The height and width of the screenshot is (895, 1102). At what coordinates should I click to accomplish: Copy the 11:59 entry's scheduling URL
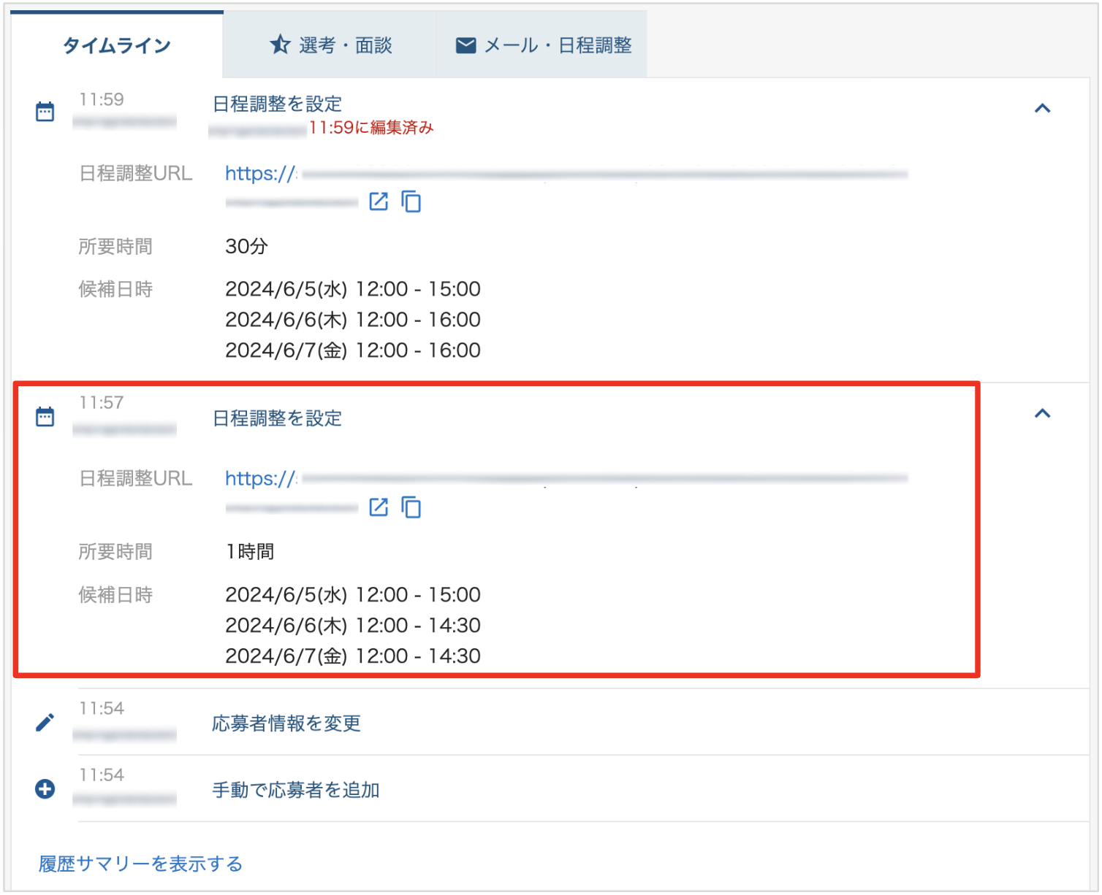point(411,201)
